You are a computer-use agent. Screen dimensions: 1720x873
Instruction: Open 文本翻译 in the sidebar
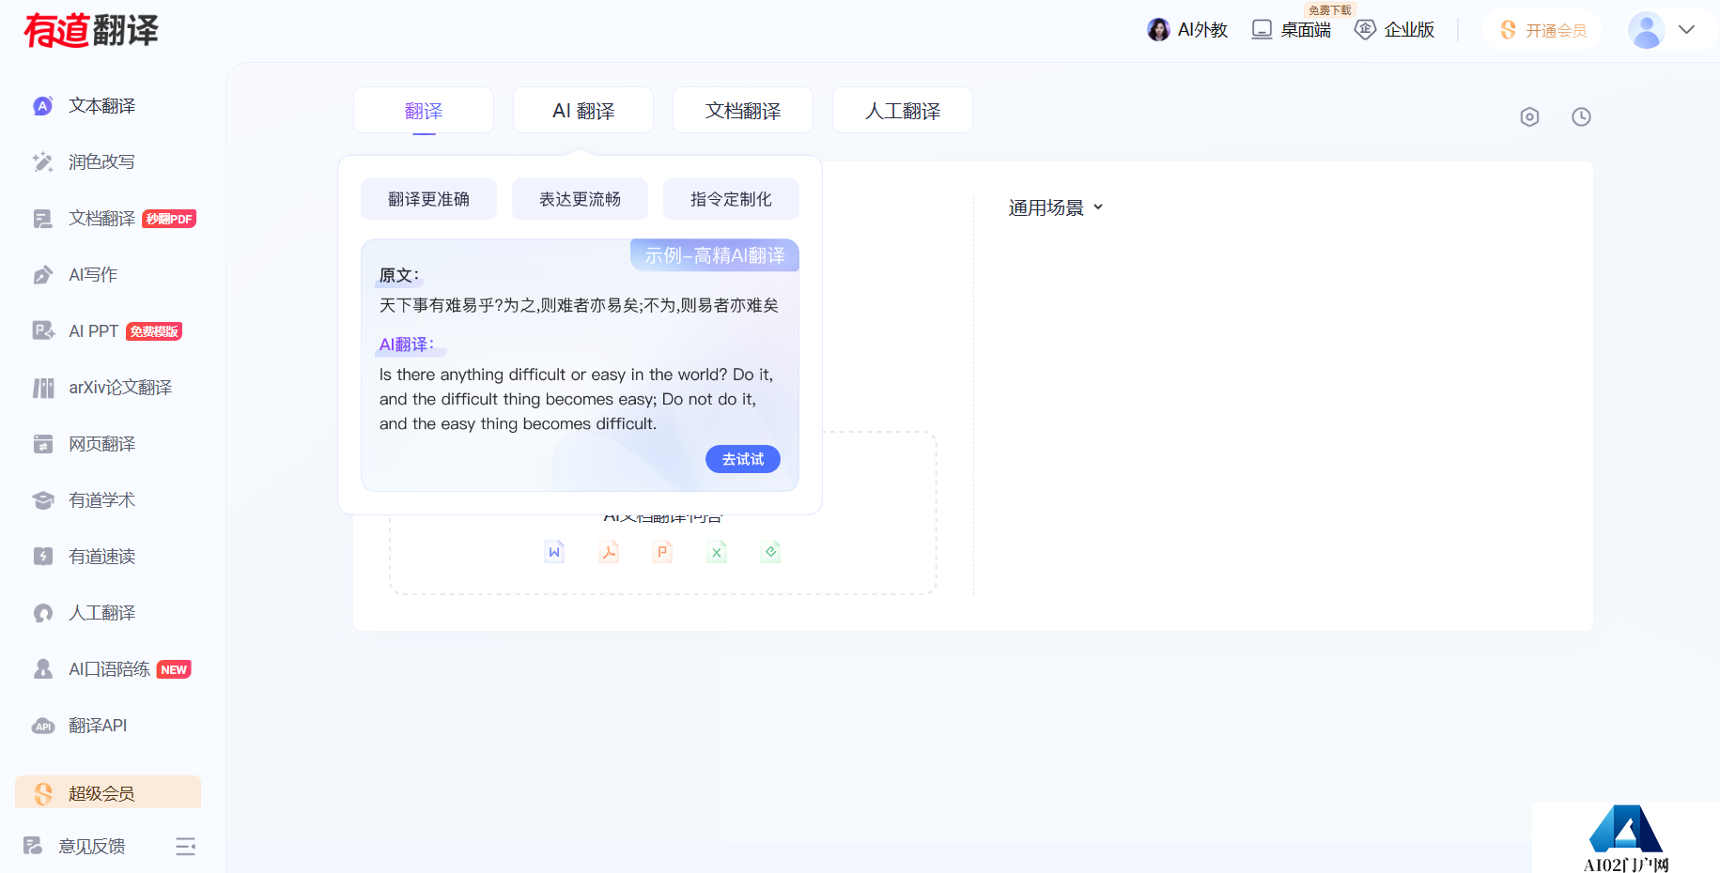coord(101,106)
